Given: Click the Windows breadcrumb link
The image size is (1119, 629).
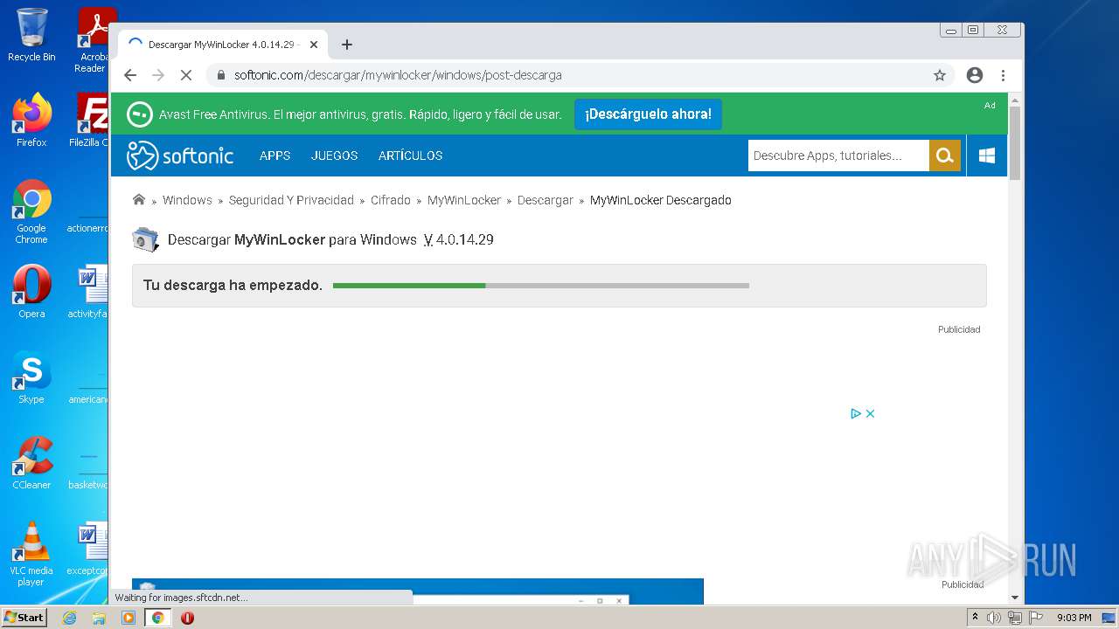Looking at the screenshot, I should click(x=187, y=200).
